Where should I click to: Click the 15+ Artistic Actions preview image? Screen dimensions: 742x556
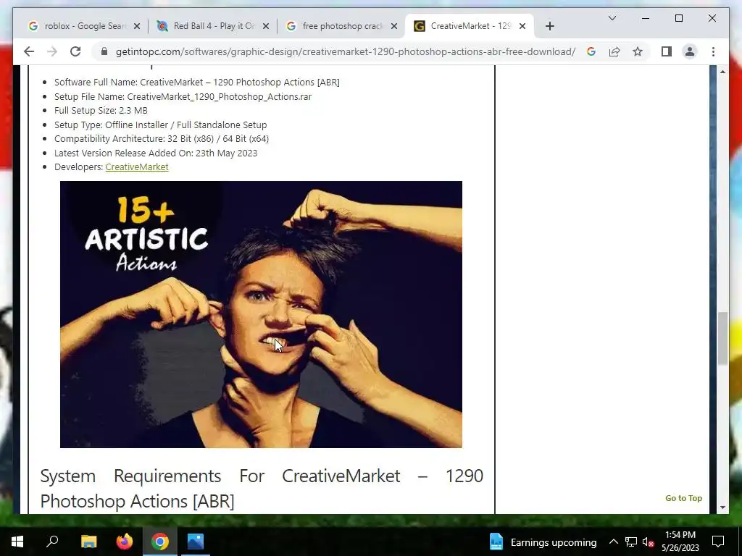pos(261,314)
